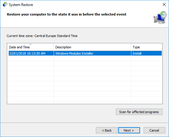Screen dimensions: 169x137
Task: Click Scan for affected programs button
Action: (x=139, y=112)
